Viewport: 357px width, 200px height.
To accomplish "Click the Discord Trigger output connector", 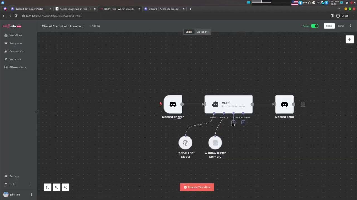I will coord(182,104).
